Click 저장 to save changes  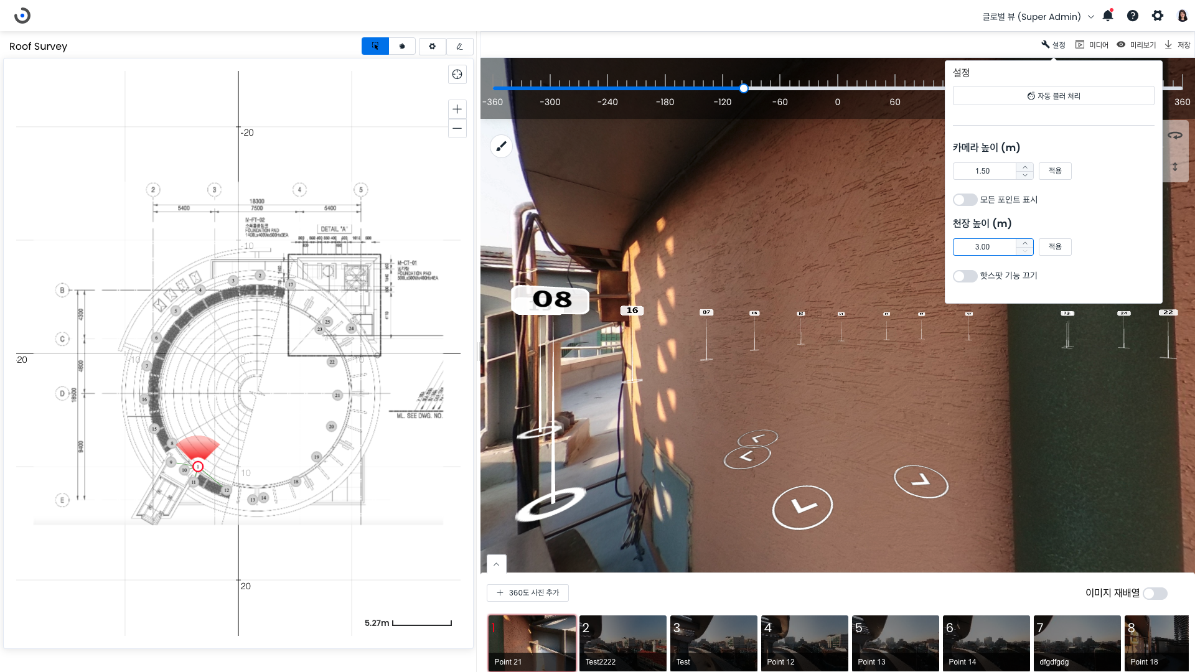[x=1178, y=44]
